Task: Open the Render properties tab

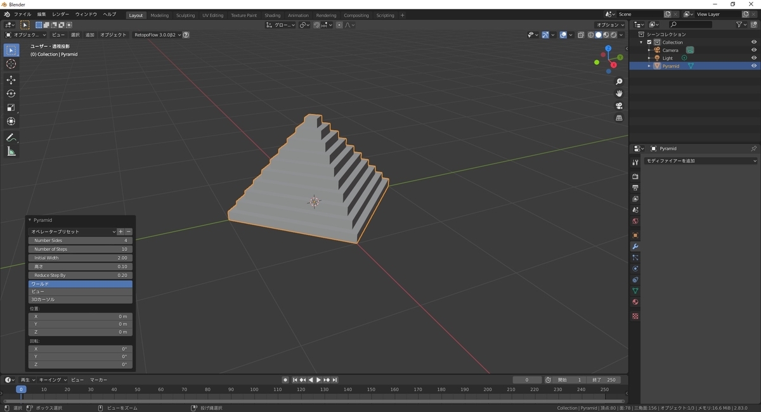Action: tap(635, 176)
